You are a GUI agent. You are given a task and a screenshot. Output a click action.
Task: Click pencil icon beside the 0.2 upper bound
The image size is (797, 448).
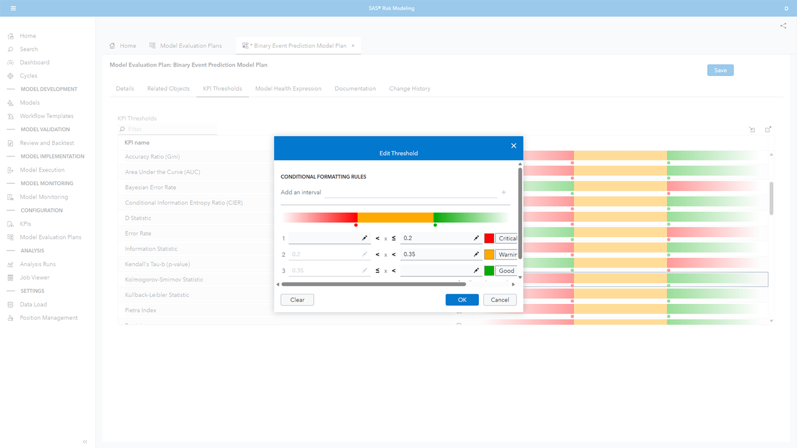[476, 238]
